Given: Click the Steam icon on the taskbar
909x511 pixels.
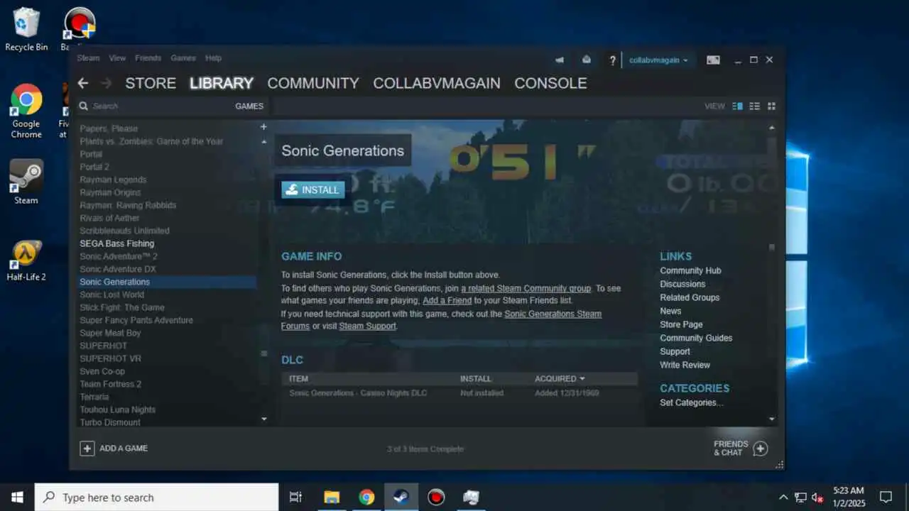Looking at the screenshot, I should (401, 497).
